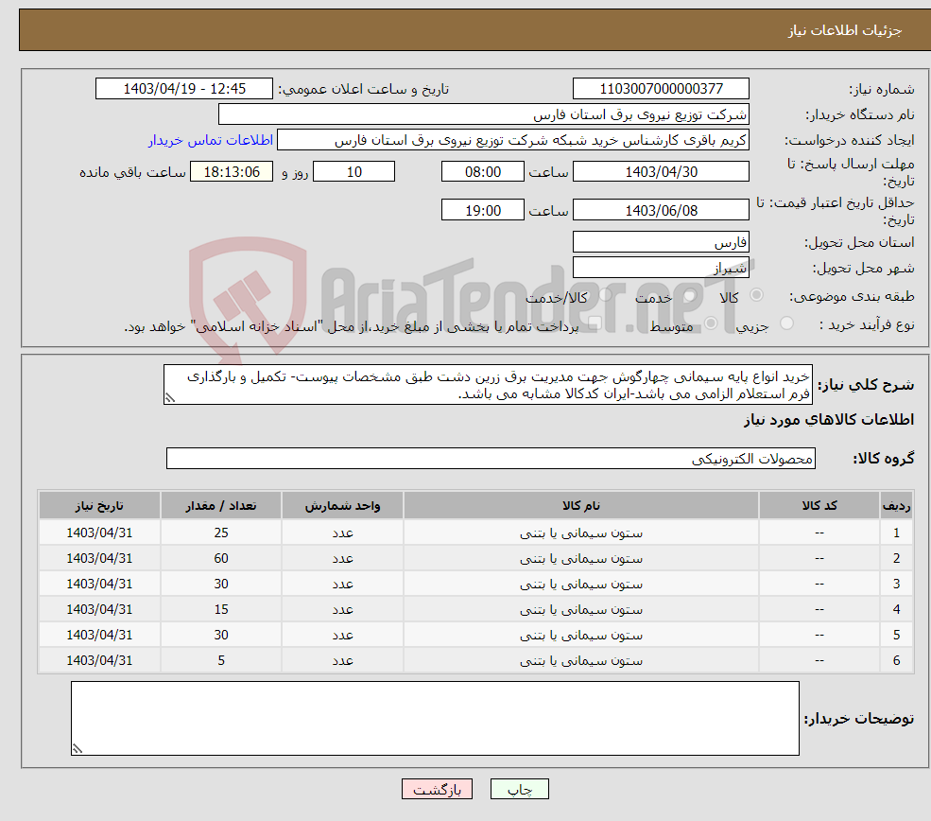Screen dimensions: 931x821
Task: Click the response deadline time 08:00
Action: click(483, 172)
